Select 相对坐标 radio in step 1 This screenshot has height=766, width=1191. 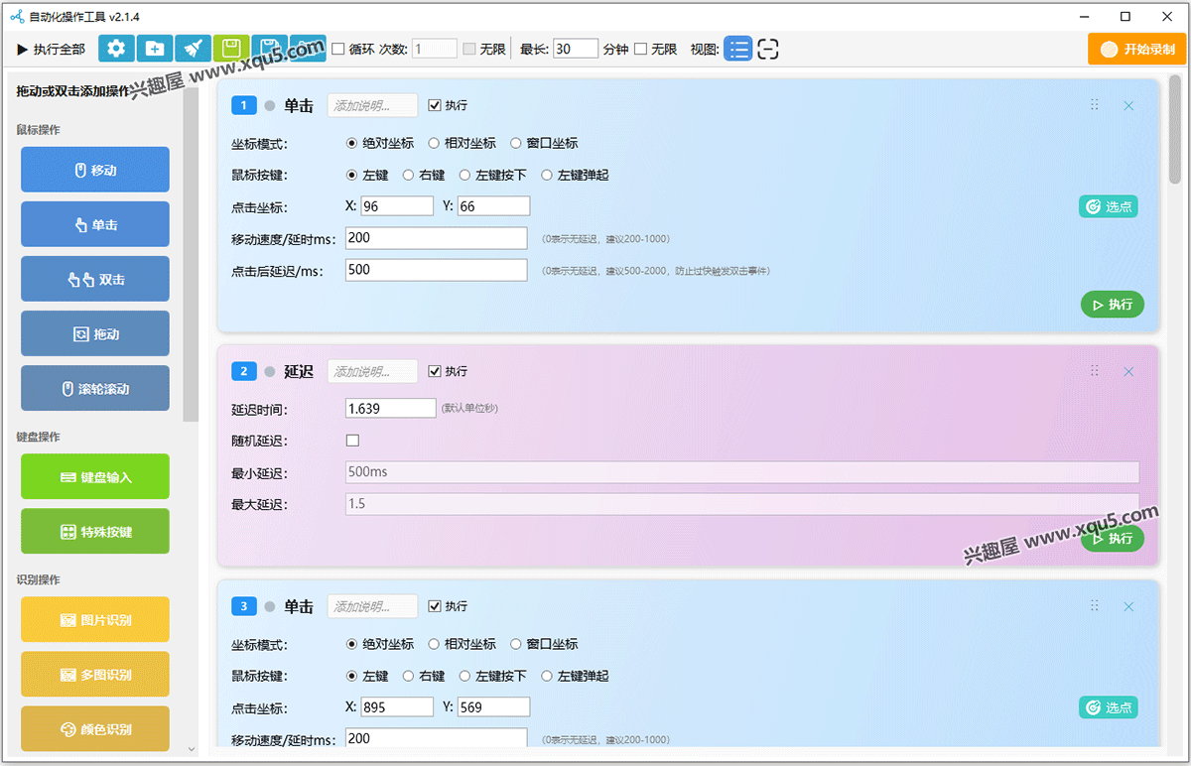pos(434,143)
